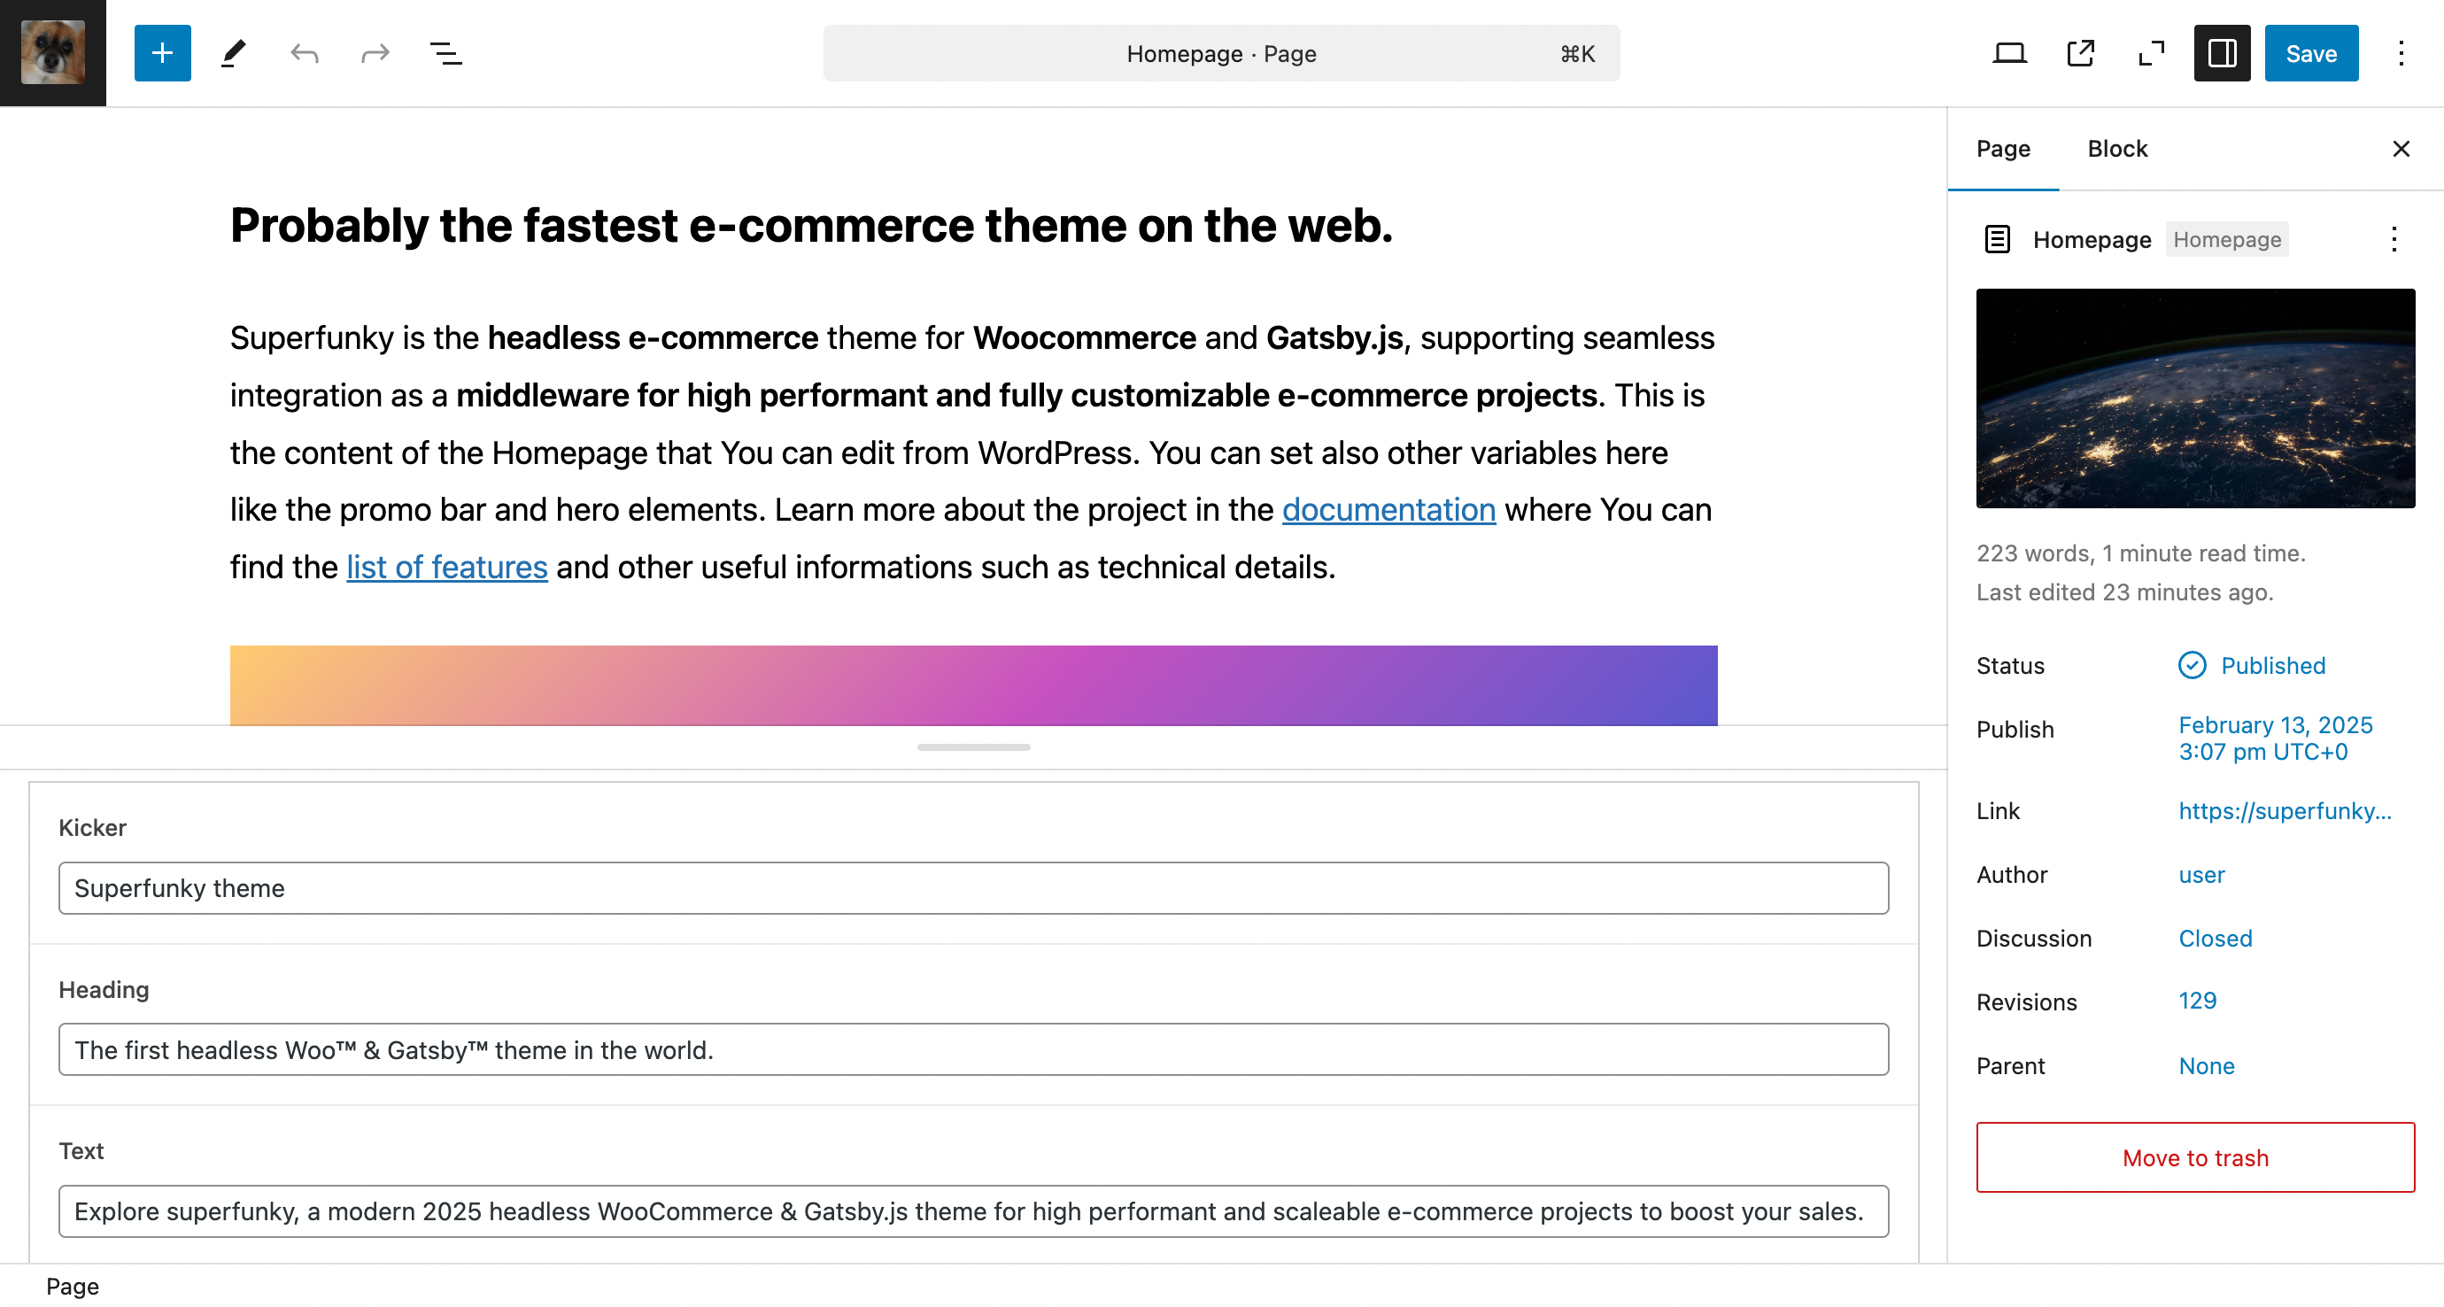Click the block inserter plus button
This screenshot has height=1307, width=2444.
click(162, 53)
